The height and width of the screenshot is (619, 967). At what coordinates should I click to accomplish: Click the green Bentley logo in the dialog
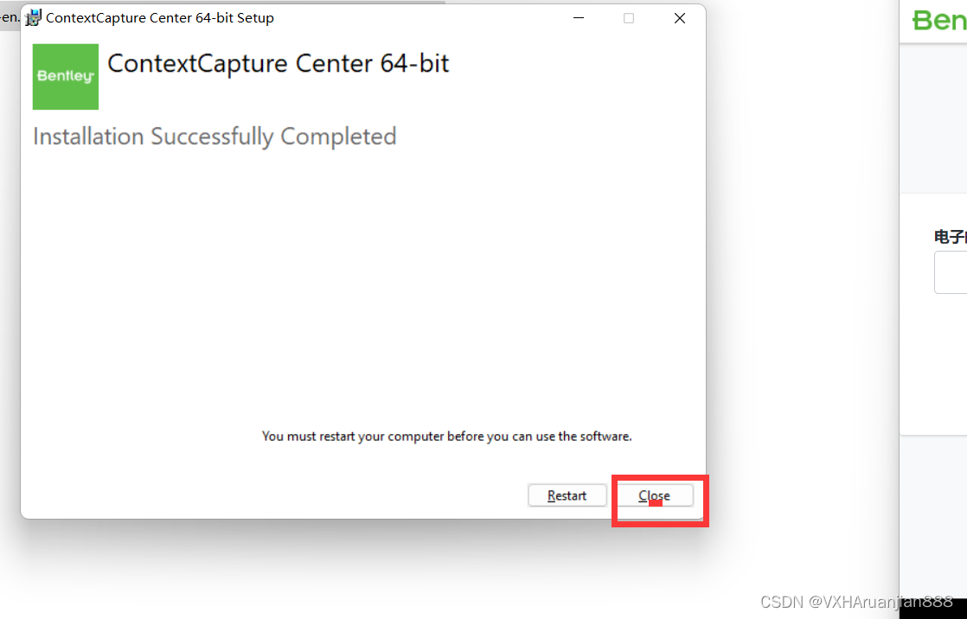coord(65,77)
